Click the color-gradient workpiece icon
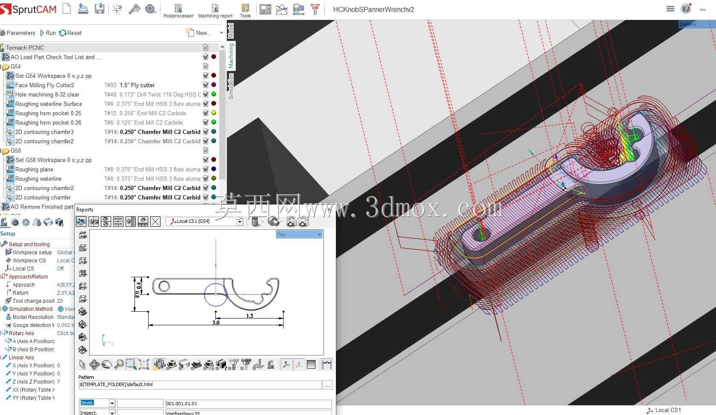This screenshot has width=716, height=415. (x=299, y=9)
